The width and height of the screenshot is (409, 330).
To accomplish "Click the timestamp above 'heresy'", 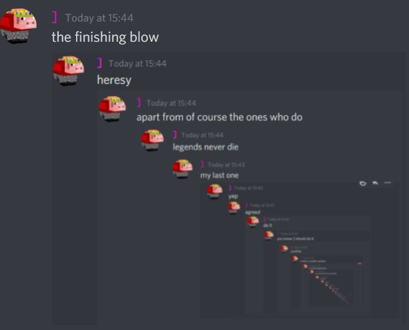I will 137,63.
